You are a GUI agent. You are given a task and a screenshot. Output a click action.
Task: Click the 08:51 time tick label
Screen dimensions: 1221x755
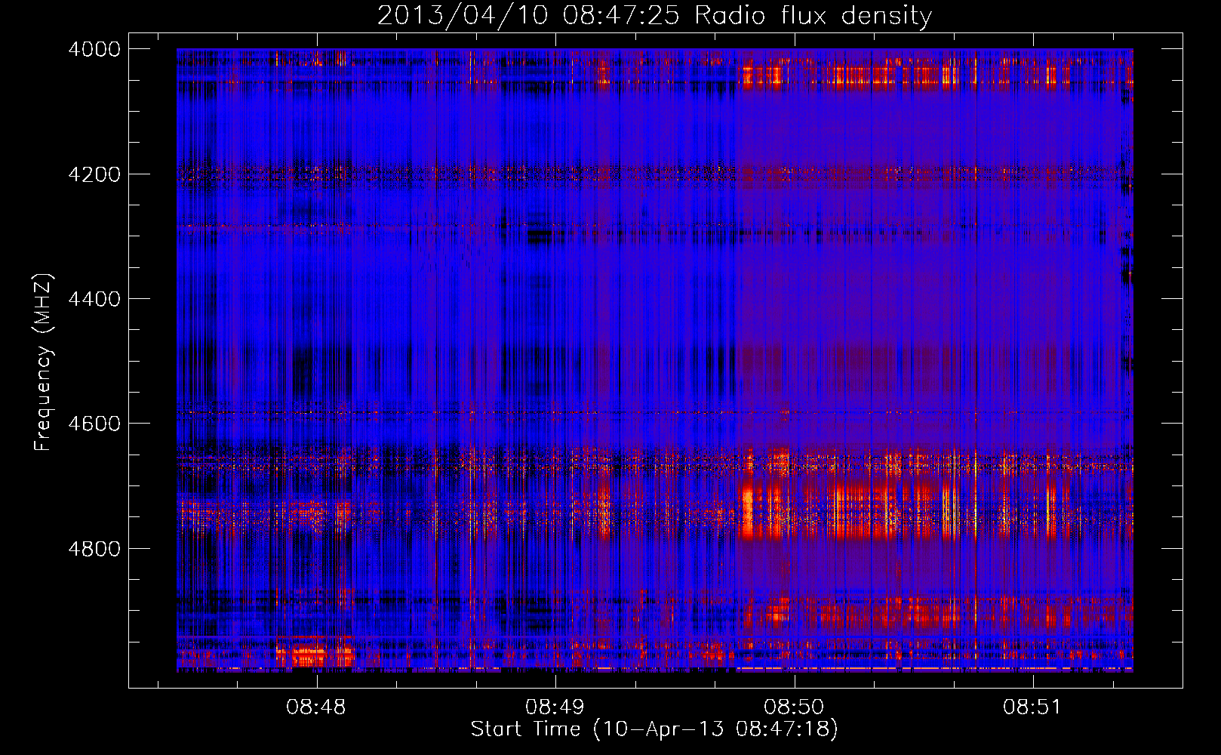[1032, 707]
